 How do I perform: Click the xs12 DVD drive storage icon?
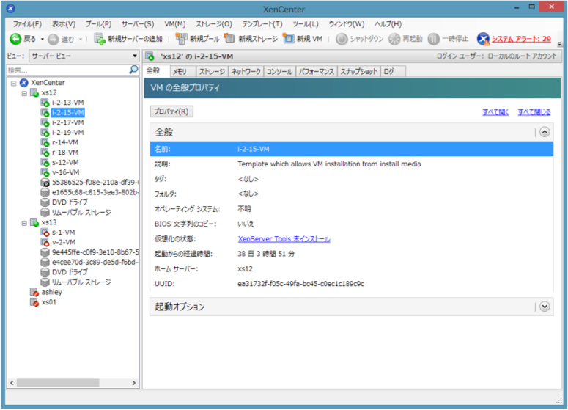point(45,202)
